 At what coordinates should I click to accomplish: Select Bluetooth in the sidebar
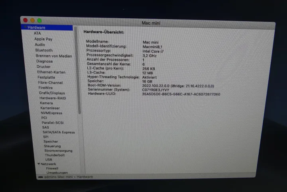[44, 50]
